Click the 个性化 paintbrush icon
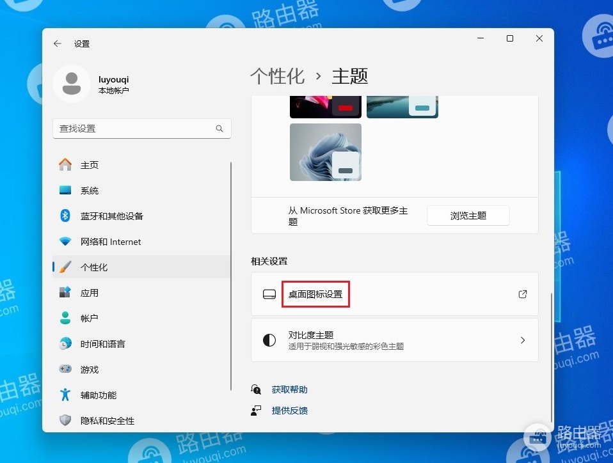 point(65,267)
